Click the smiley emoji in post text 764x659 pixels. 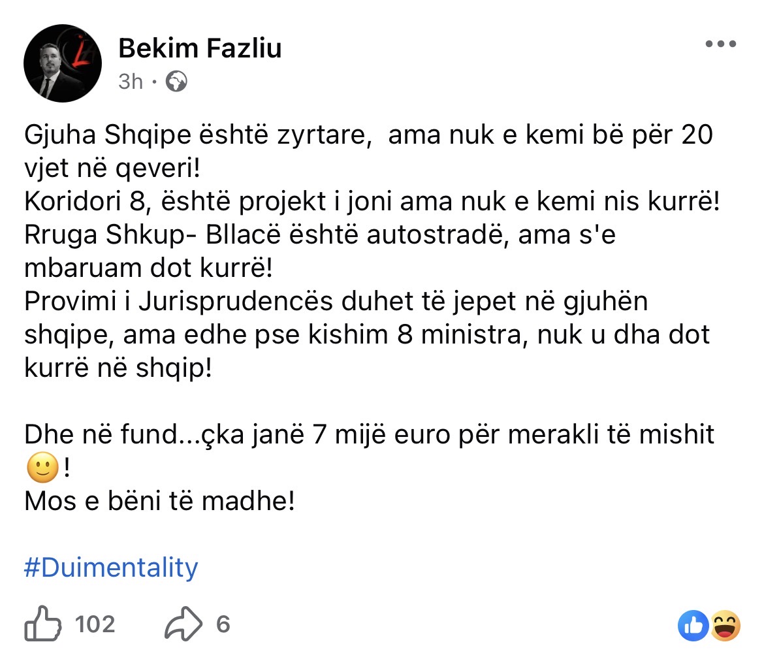[x=43, y=468]
